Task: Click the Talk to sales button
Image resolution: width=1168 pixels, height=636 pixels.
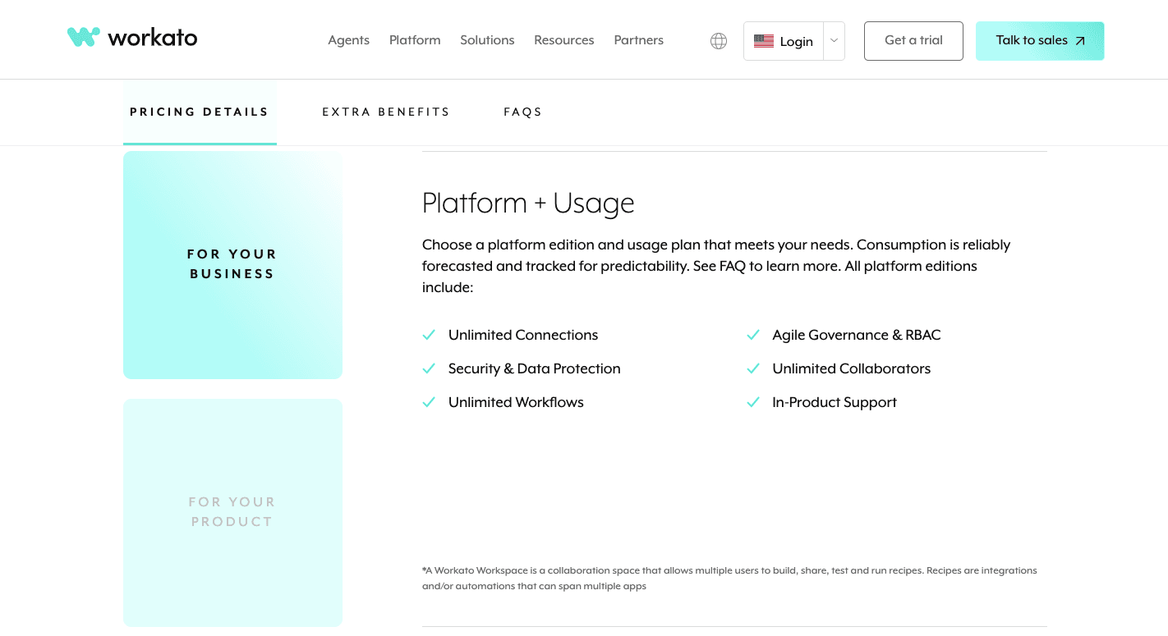Action: coord(1039,41)
